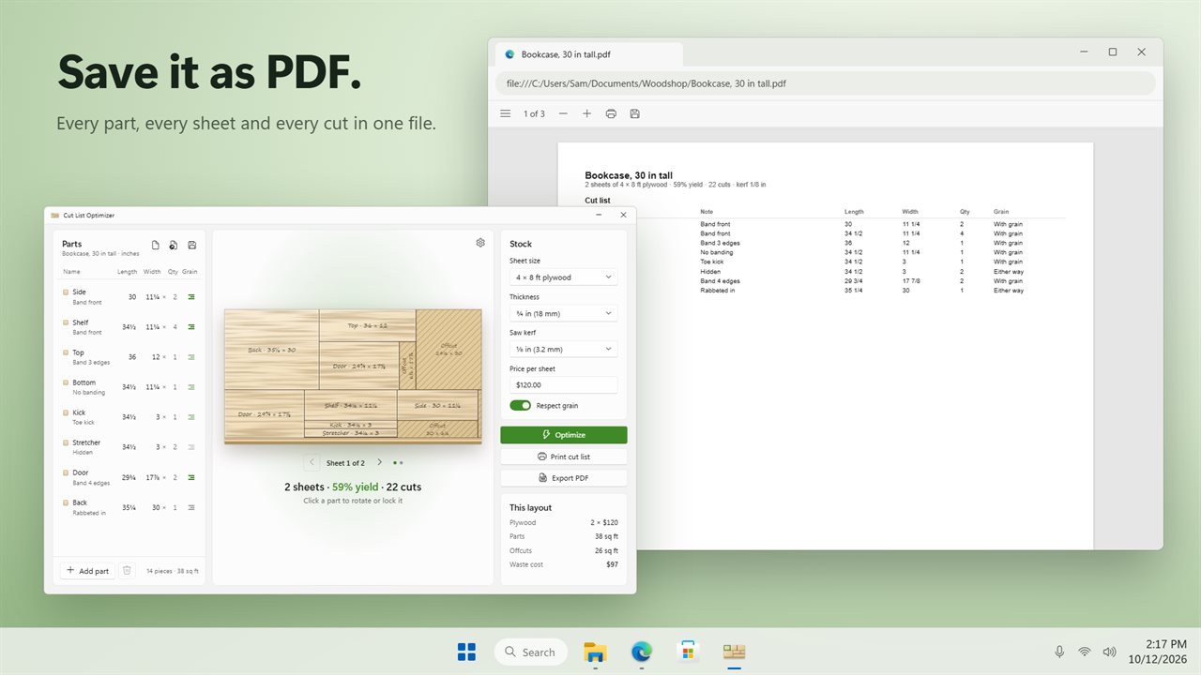Click the taskbar Search box

[531, 652]
